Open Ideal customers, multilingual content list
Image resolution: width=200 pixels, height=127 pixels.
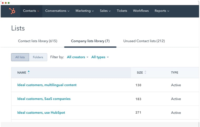(47, 85)
